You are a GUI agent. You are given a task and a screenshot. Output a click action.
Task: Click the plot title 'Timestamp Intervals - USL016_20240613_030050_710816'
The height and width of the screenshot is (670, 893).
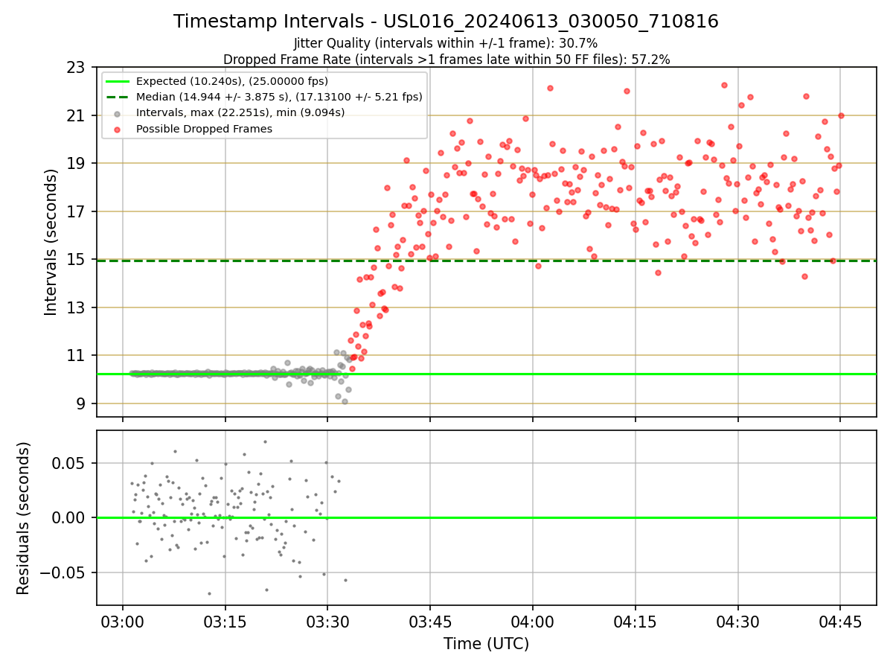[446, 22]
